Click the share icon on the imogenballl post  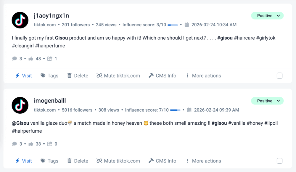[50, 144]
